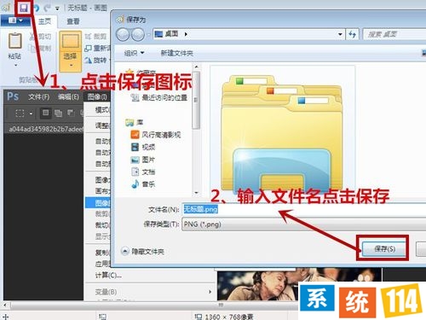Open the blue Paint file menu button
Viewport: 426px width, 320px height.
15,20
